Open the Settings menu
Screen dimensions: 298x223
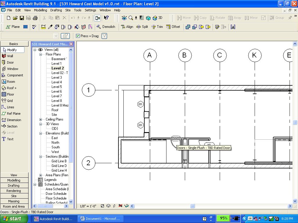click(x=90, y=10)
